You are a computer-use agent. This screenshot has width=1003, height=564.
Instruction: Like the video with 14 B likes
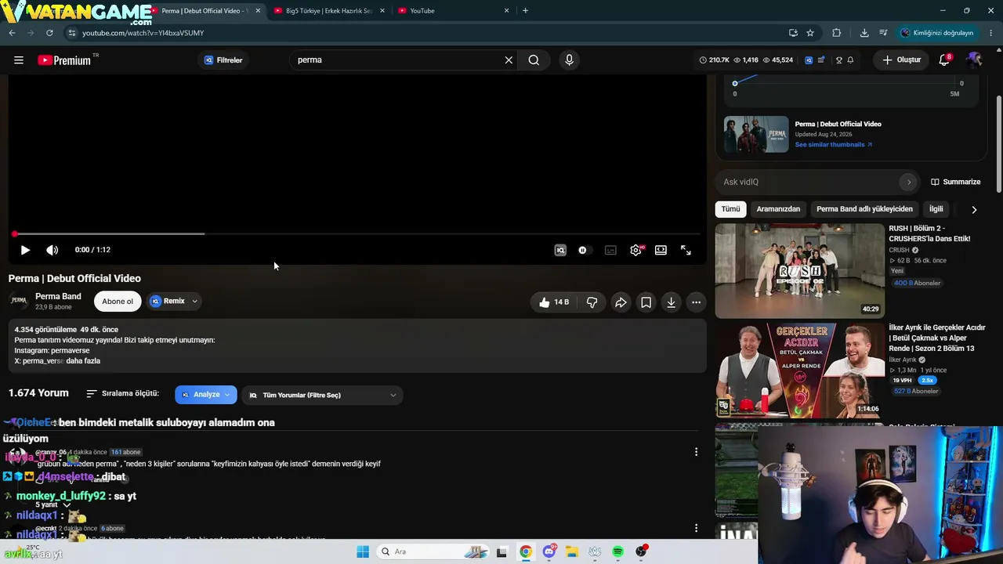point(554,302)
